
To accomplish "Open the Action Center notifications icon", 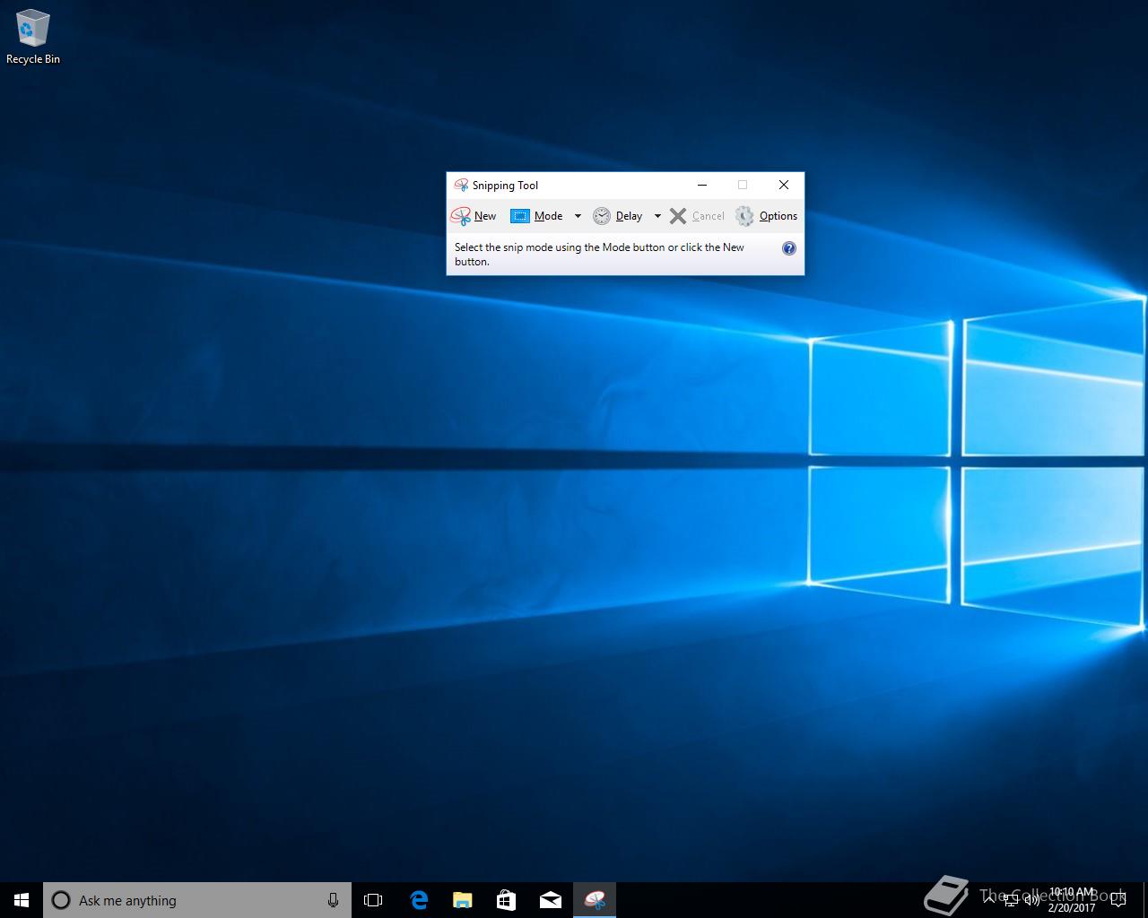I will click(x=1118, y=900).
